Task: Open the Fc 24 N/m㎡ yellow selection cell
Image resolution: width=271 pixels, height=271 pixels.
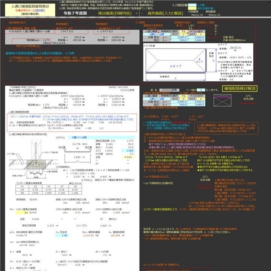Action: point(22,213)
